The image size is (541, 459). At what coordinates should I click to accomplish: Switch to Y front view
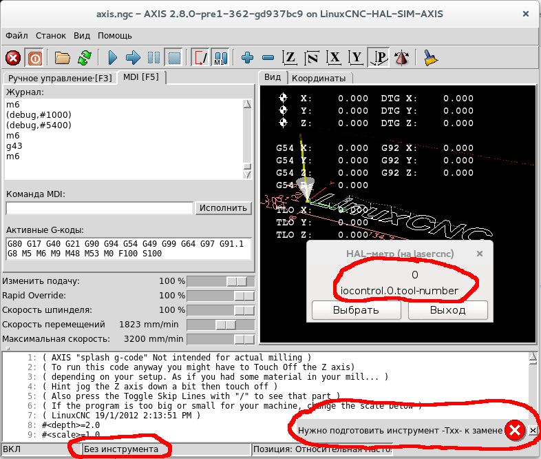tap(356, 58)
